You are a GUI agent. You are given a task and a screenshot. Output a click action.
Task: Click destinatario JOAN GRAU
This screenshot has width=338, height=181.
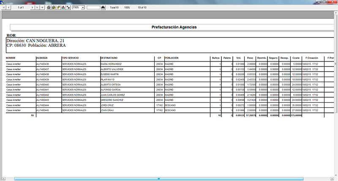(107, 110)
